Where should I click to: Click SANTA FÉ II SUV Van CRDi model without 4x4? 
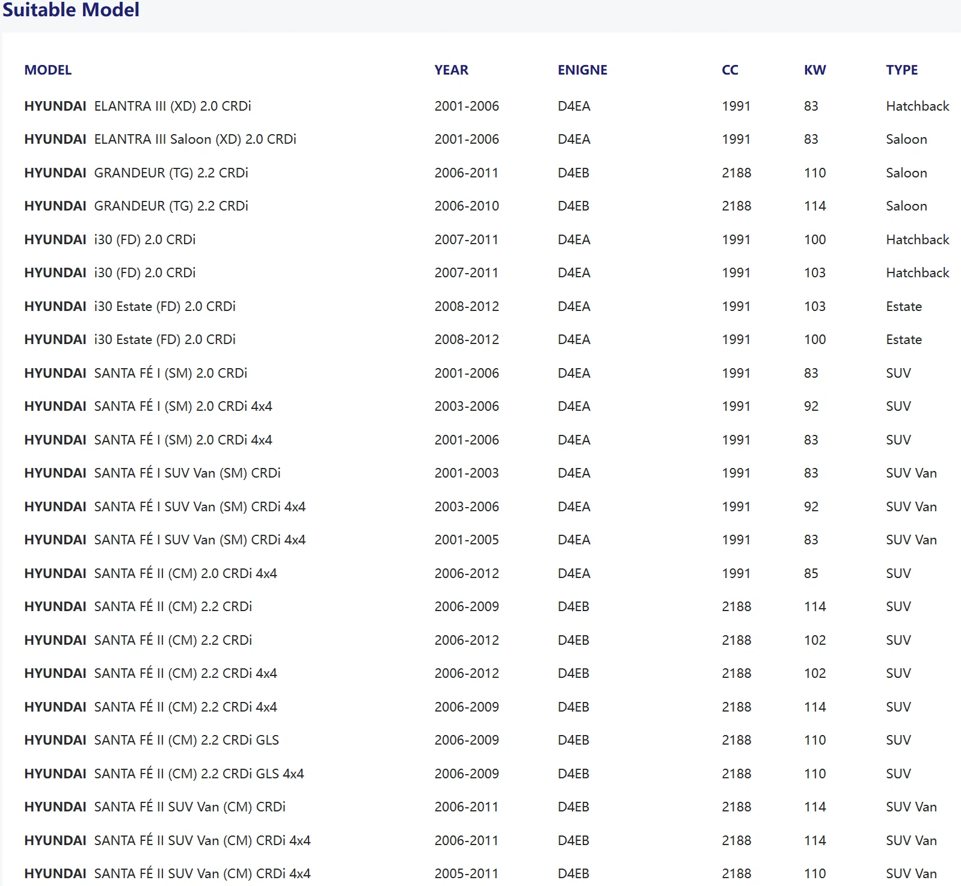coord(190,807)
